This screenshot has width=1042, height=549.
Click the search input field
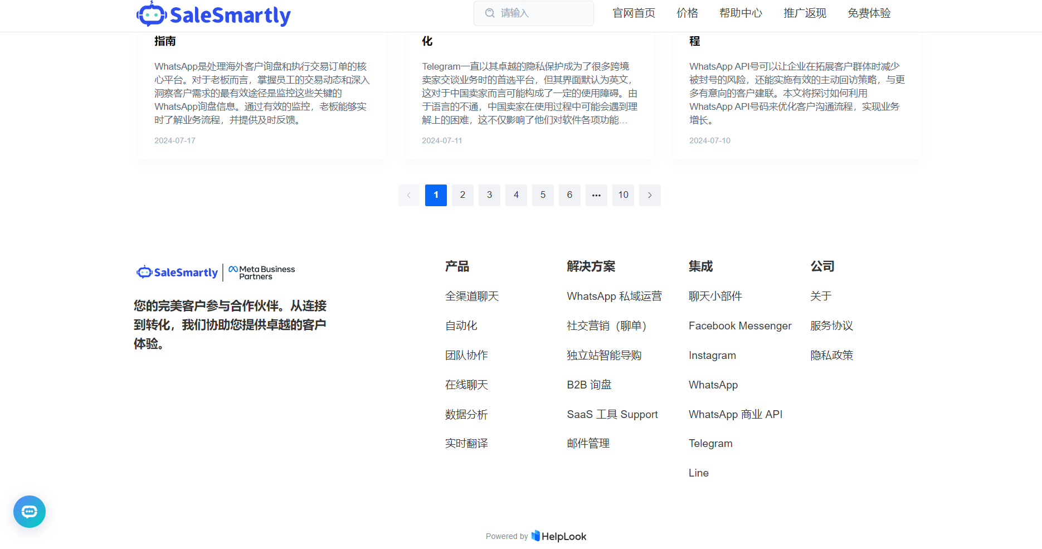coord(534,13)
